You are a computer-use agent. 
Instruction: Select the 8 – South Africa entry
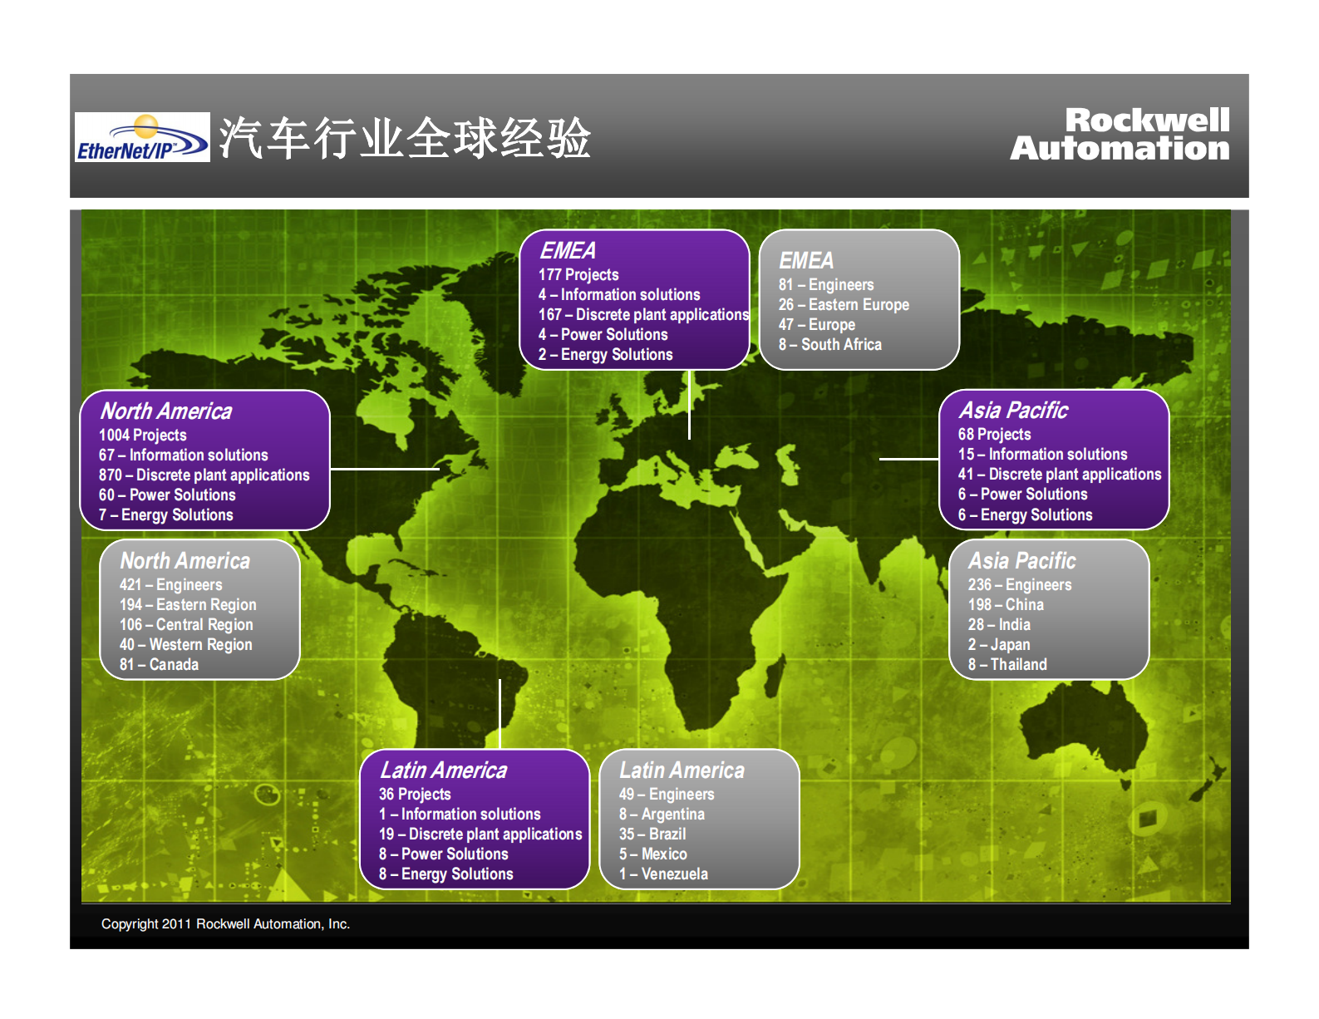pos(829,345)
